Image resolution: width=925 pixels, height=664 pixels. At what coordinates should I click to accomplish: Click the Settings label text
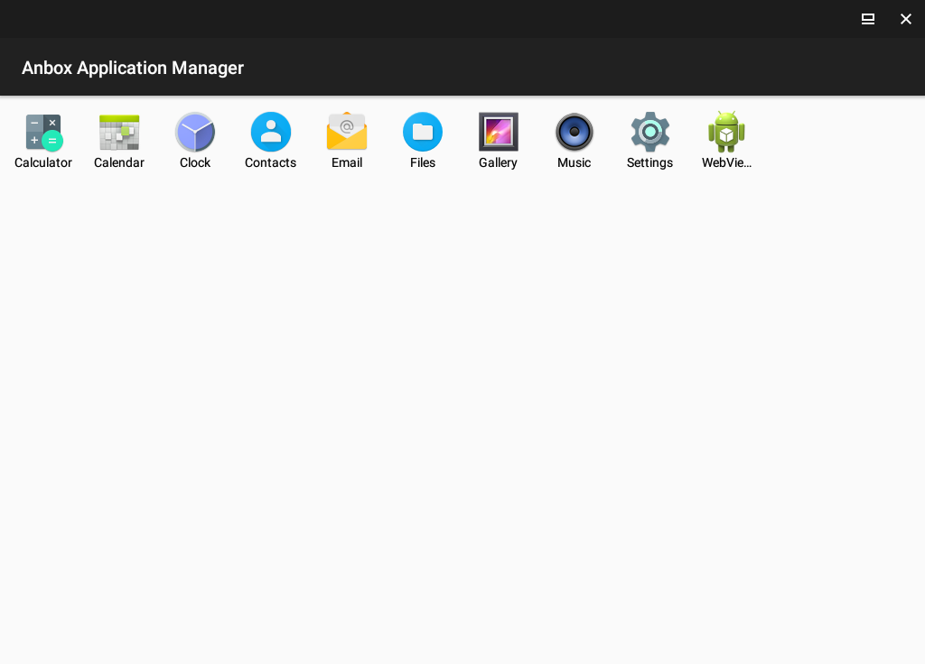click(x=649, y=163)
